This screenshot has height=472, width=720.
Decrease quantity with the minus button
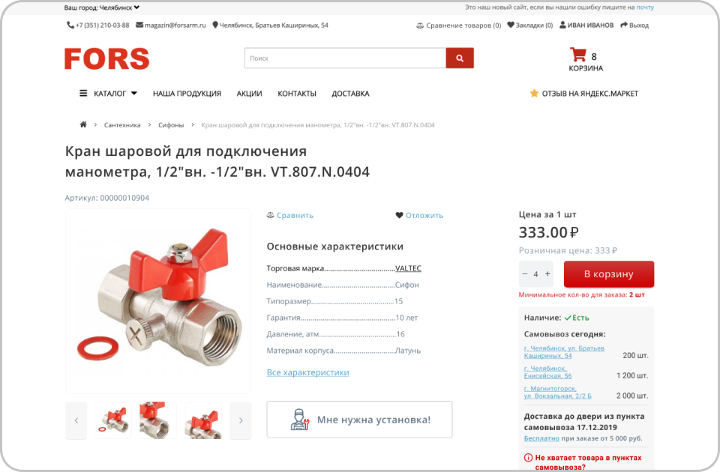(x=525, y=274)
